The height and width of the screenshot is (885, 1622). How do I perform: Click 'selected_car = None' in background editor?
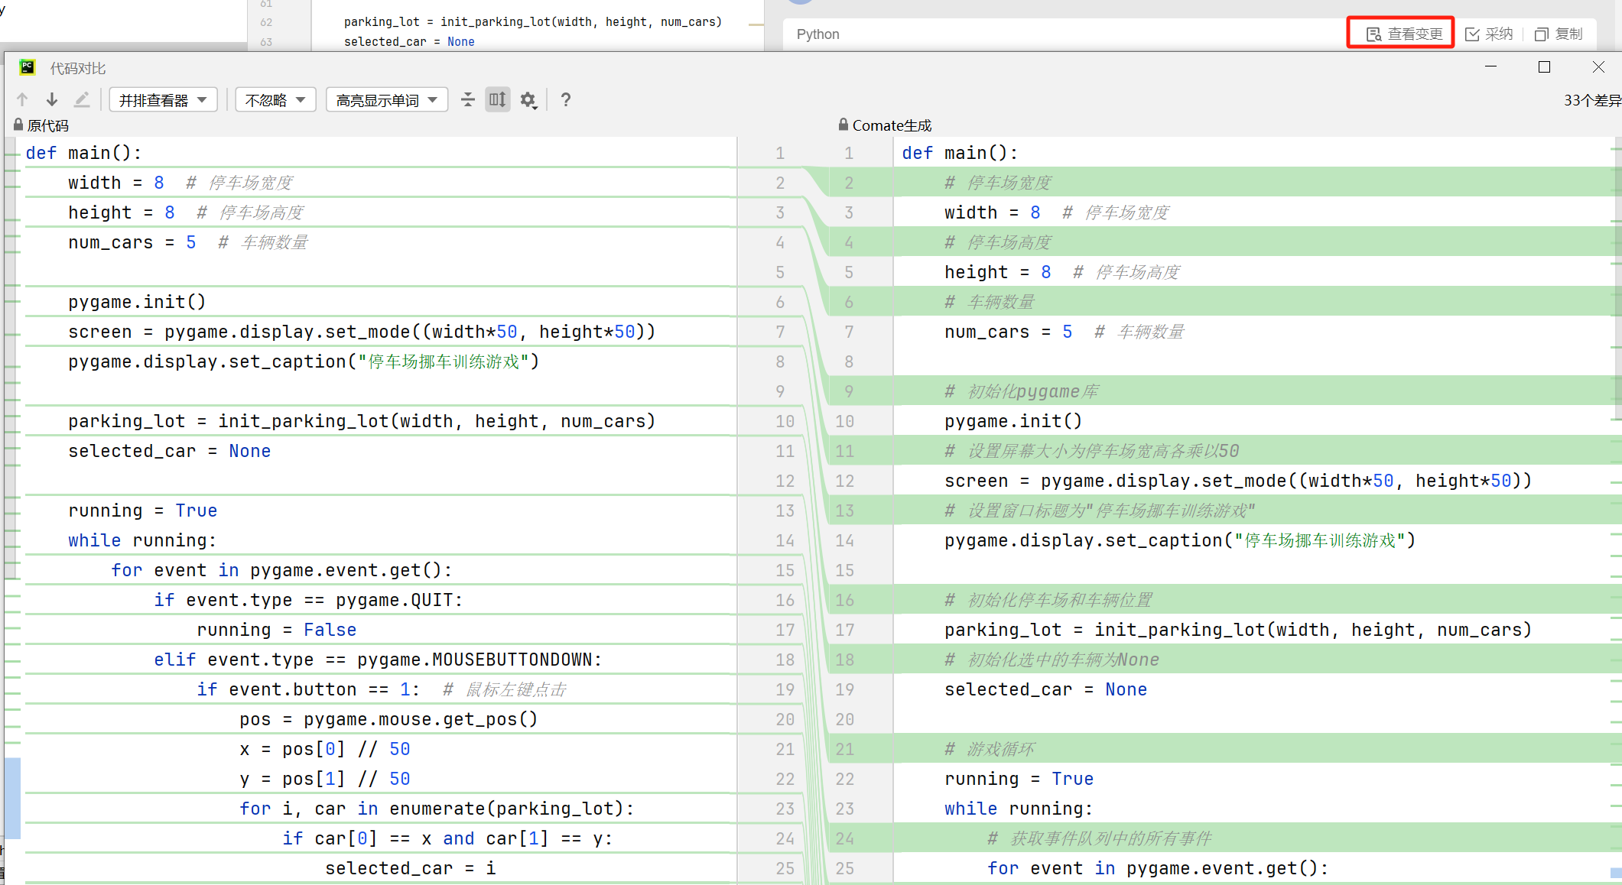point(409,42)
